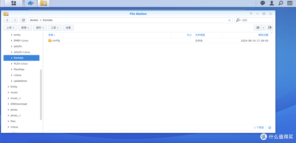Select the PlexPass folder in tree
The width and height of the screenshot is (296, 143).
click(x=19, y=69)
